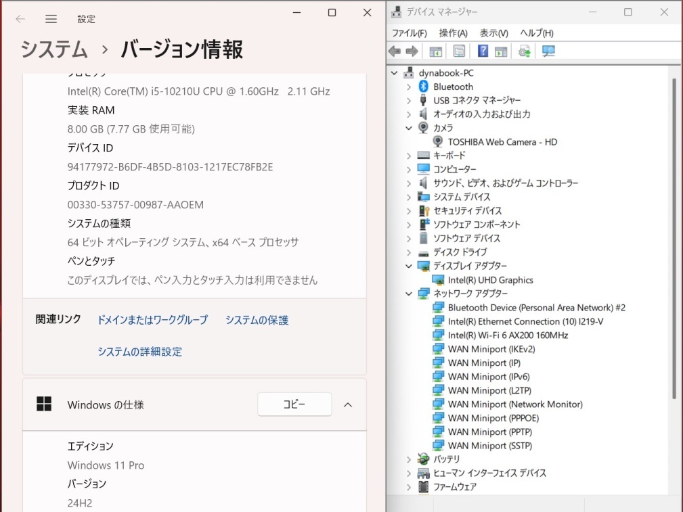
Task: Click the Forward arrow in Device Manager toolbar
Action: (x=412, y=51)
